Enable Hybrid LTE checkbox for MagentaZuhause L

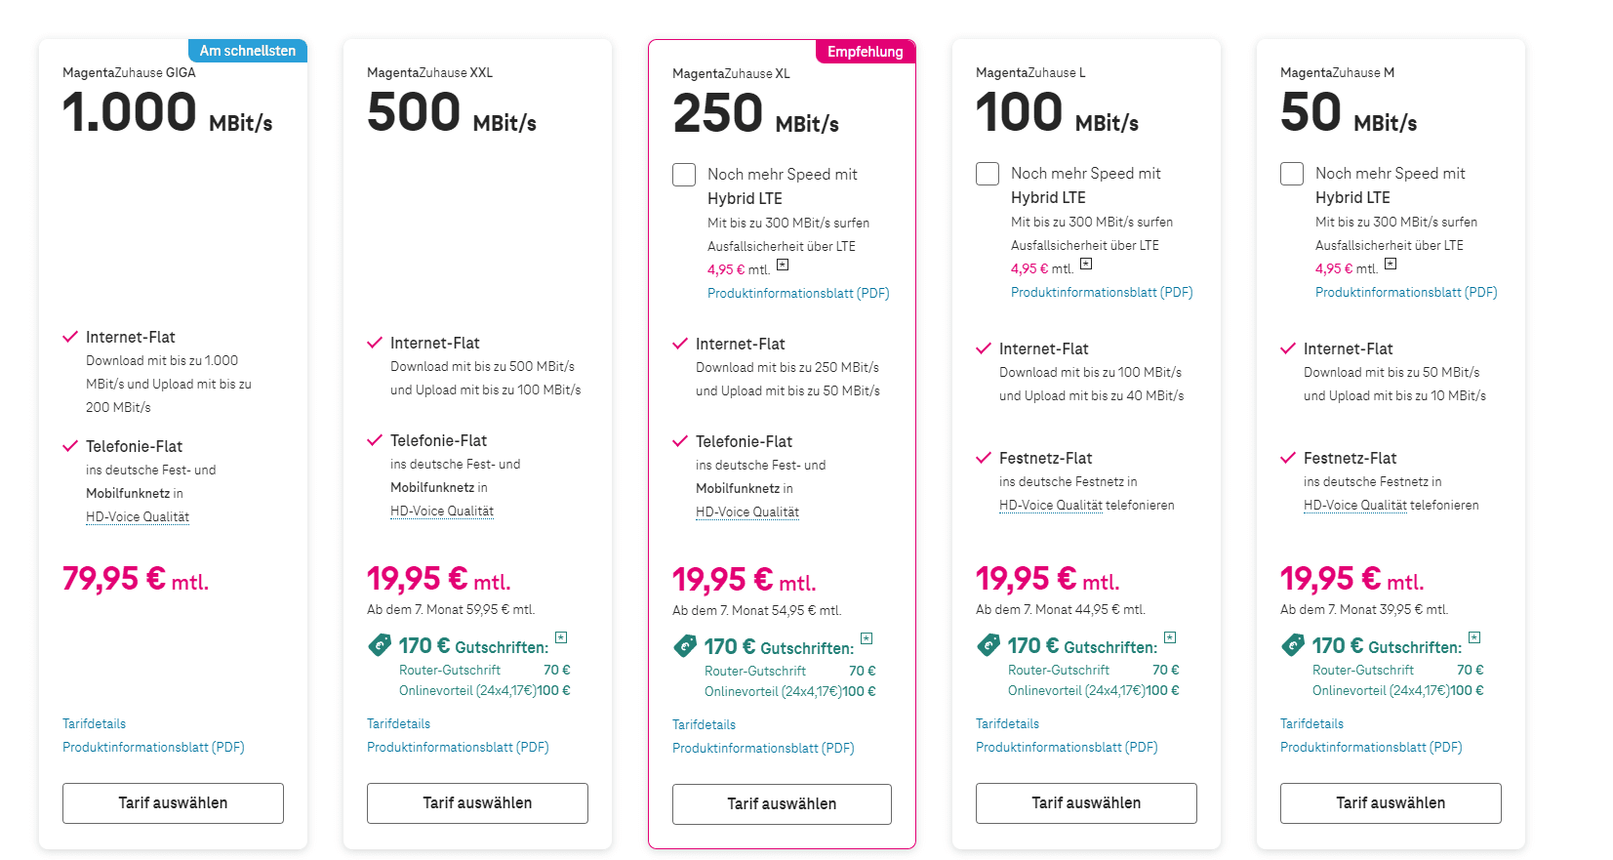tap(988, 174)
